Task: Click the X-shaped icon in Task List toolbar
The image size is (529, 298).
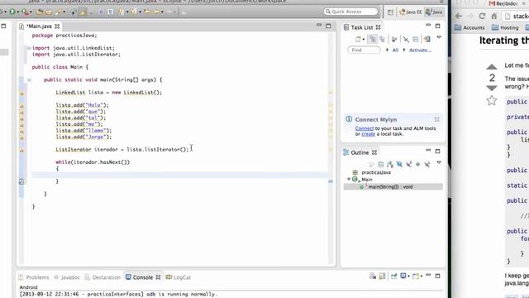Action: [x=406, y=40]
